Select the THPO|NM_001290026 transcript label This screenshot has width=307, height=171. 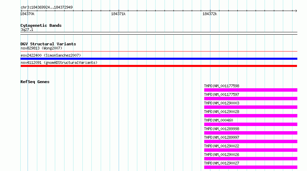pyautogui.click(x=222, y=155)
